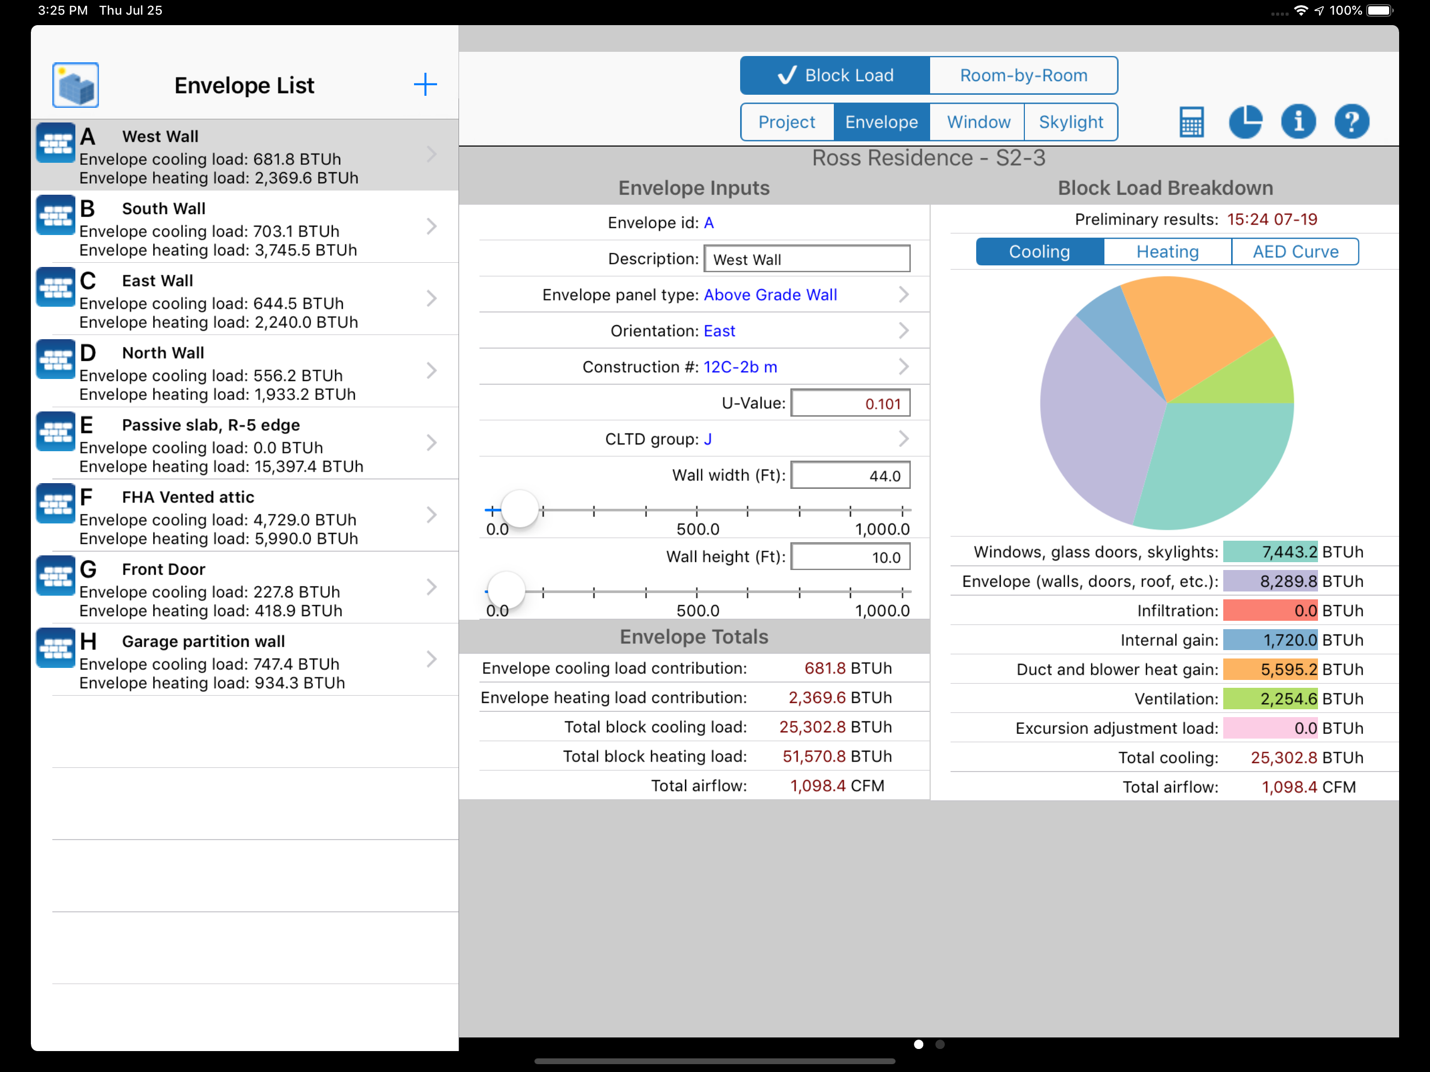Image resolution: width=1430 pixels, height=1072 pixels.
Task: Open the info icon button
Action: coord(1298,121)
